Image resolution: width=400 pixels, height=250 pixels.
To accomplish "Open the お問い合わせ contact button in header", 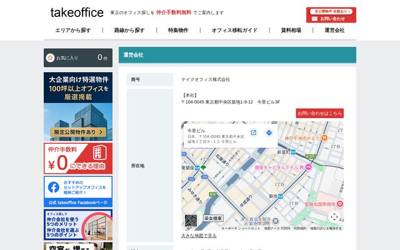I will (x=331, y=15).
